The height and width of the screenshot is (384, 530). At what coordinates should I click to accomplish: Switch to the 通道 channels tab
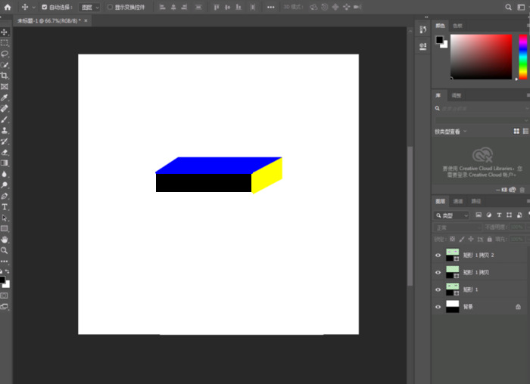pos(458,201)
